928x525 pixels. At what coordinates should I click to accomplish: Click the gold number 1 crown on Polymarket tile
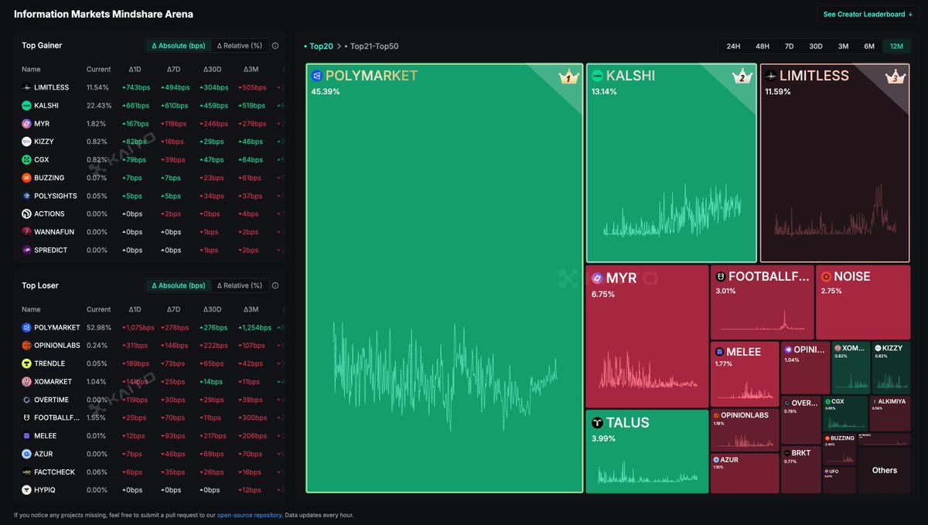tap(568, 77)
